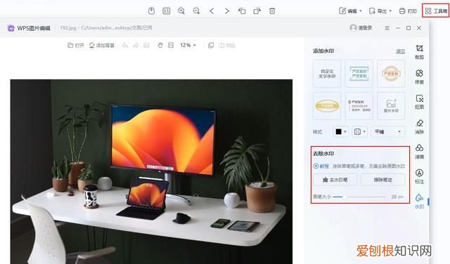Choose 图片水印 image watermark option
Screen dimensions: 450x264
point(391,106)
